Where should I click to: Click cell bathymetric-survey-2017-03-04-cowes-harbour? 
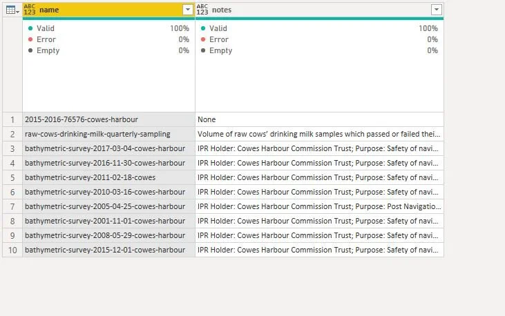pos(108,148)
